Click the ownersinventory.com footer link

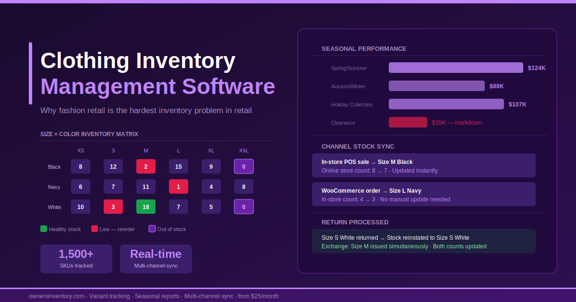click(x=57, y=296)
